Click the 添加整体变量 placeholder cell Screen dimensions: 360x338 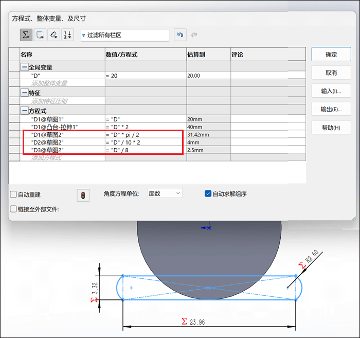(x=62, y=83)
